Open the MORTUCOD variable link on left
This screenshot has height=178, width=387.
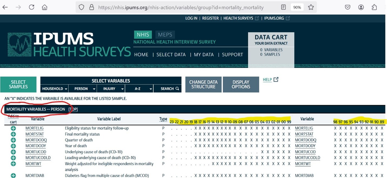36,152
